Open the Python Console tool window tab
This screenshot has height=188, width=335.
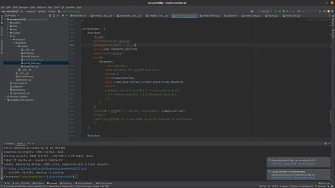[x=105, y=183]
